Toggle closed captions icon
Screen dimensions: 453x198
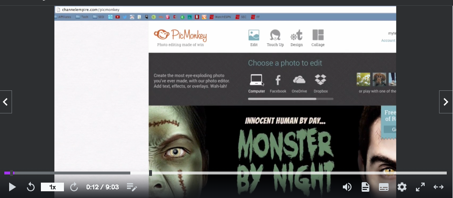coord(383,187)
